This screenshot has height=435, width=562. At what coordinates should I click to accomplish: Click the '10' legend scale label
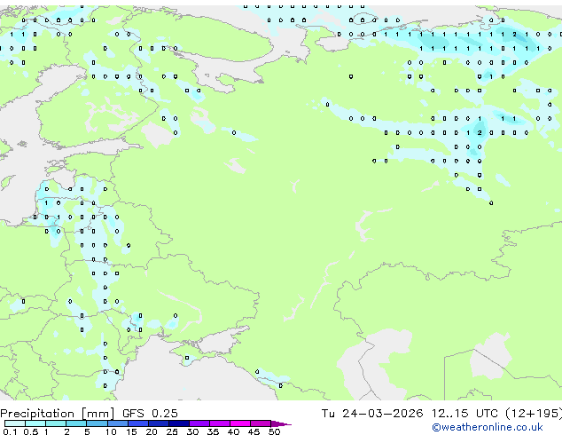click(x=111, y=431)
